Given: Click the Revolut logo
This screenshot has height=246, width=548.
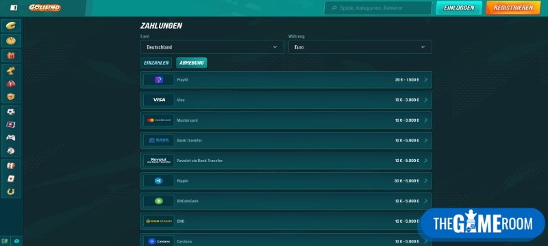Looking at the screenshot, I should pyautogui.click(x=159, y=161).
